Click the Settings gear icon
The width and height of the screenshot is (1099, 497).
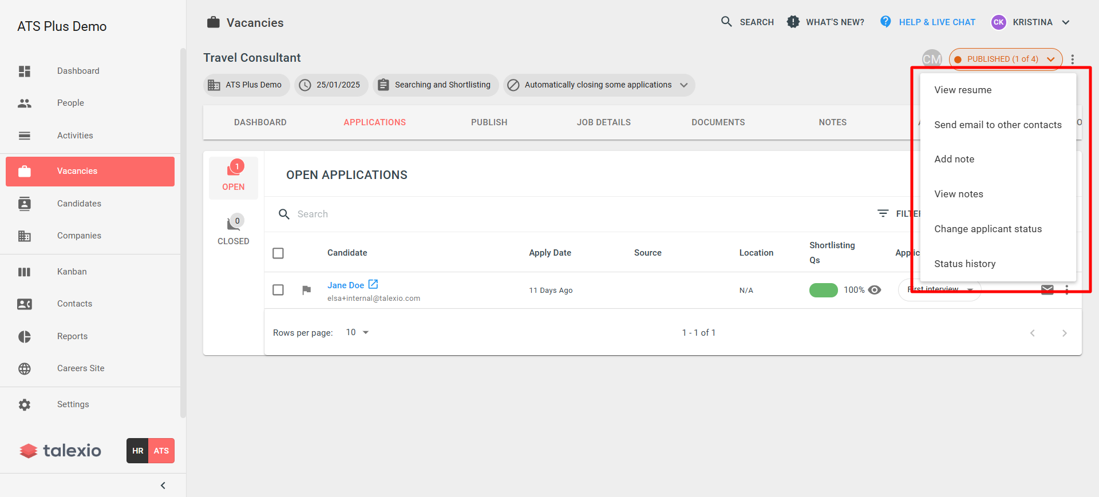pyautogui.click(x=25, y=404)
